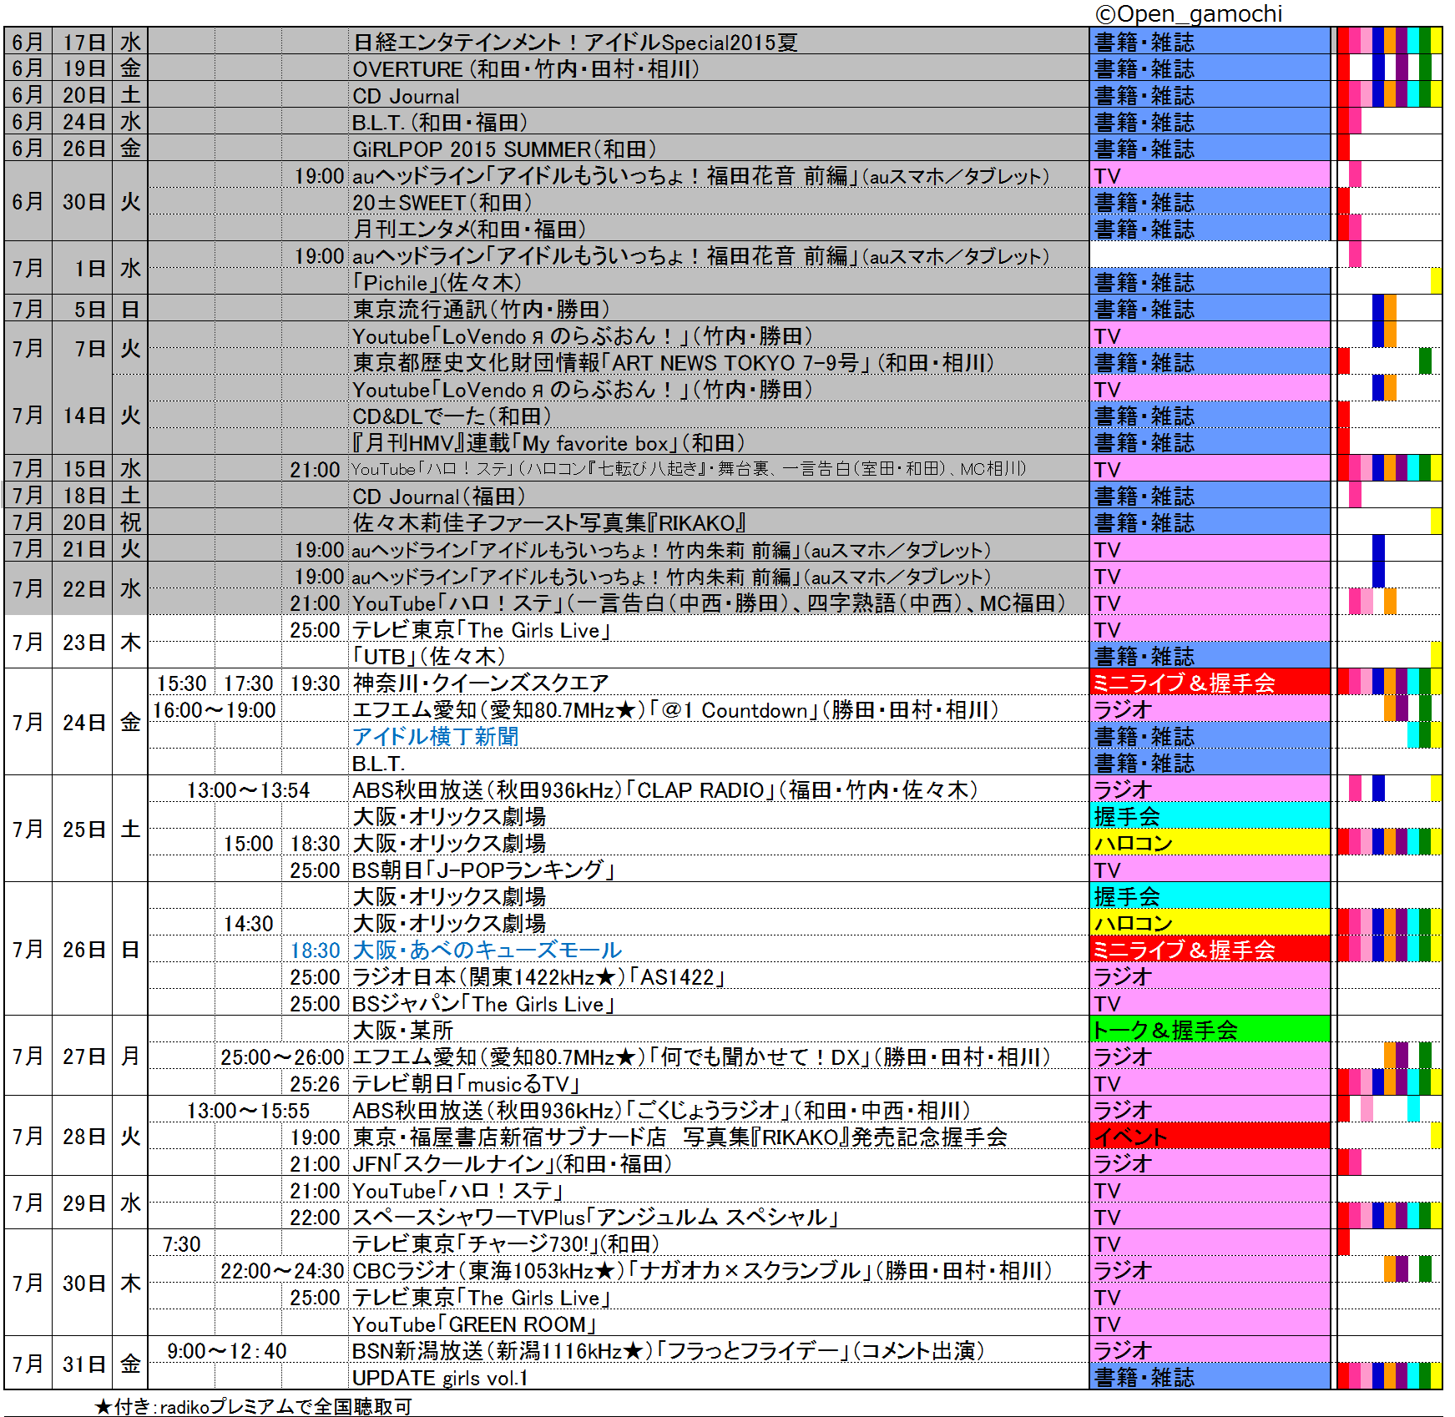Select the cell 神奈川・クイーンズスクエア
The width and height of the screenshot is (1455, 1417).
[719, 683]
